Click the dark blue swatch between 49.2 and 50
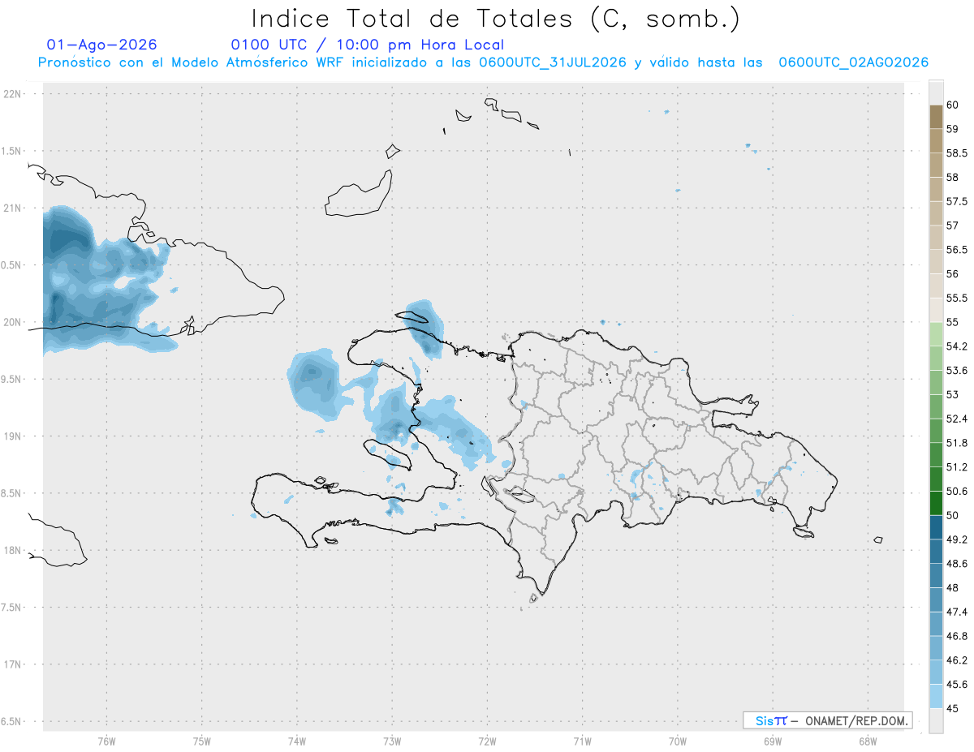The image size is (974, 752). [x=936, y=527]
